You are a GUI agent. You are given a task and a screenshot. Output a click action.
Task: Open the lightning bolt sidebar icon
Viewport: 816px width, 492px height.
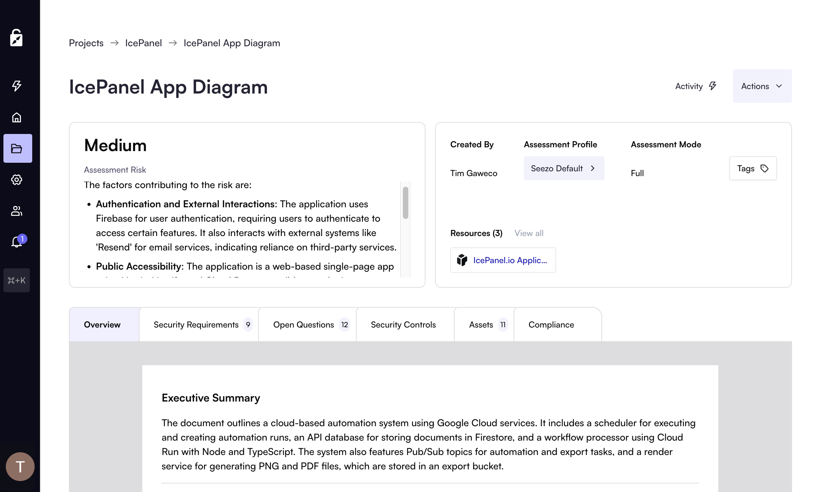[x=16, y=86]
